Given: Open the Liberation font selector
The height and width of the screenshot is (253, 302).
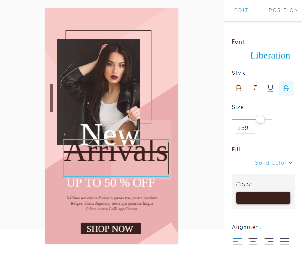Looking at the screenshot, I should pyautogui.click(x=270, y=55).
